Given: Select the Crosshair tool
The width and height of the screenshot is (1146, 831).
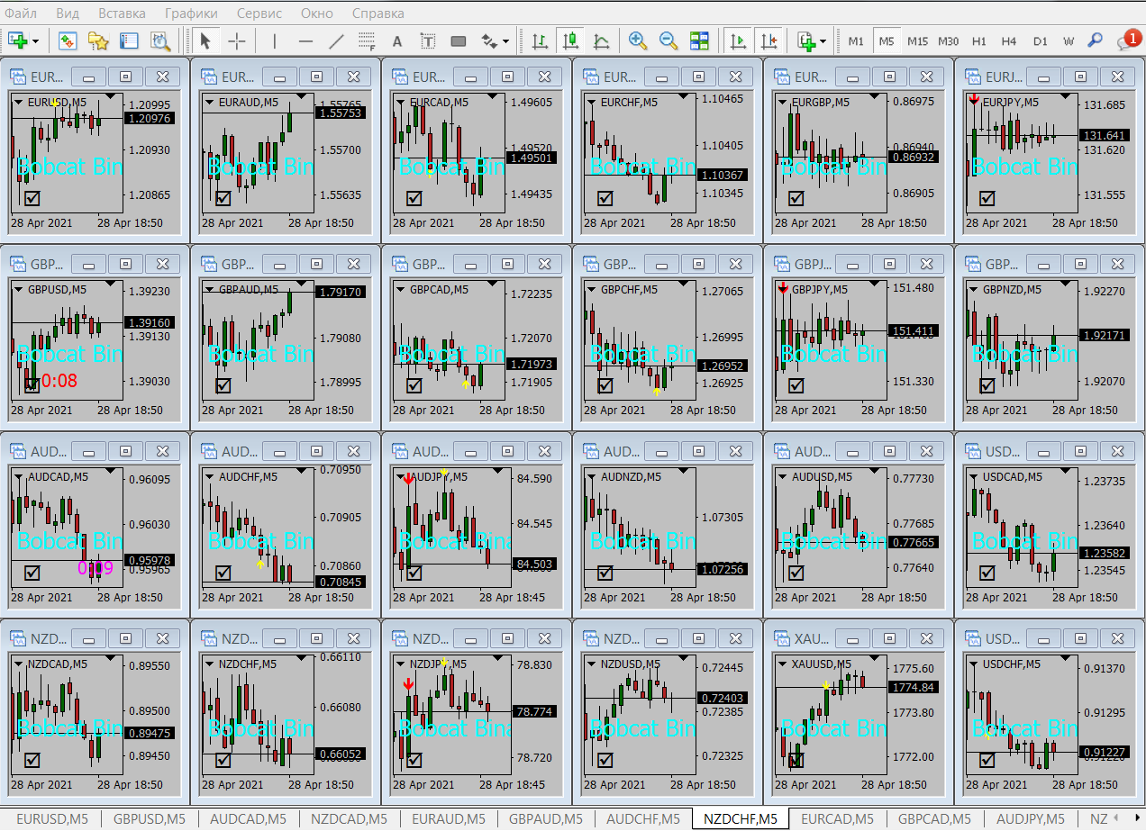Looking at the screenshot, I should coord(236,41).
